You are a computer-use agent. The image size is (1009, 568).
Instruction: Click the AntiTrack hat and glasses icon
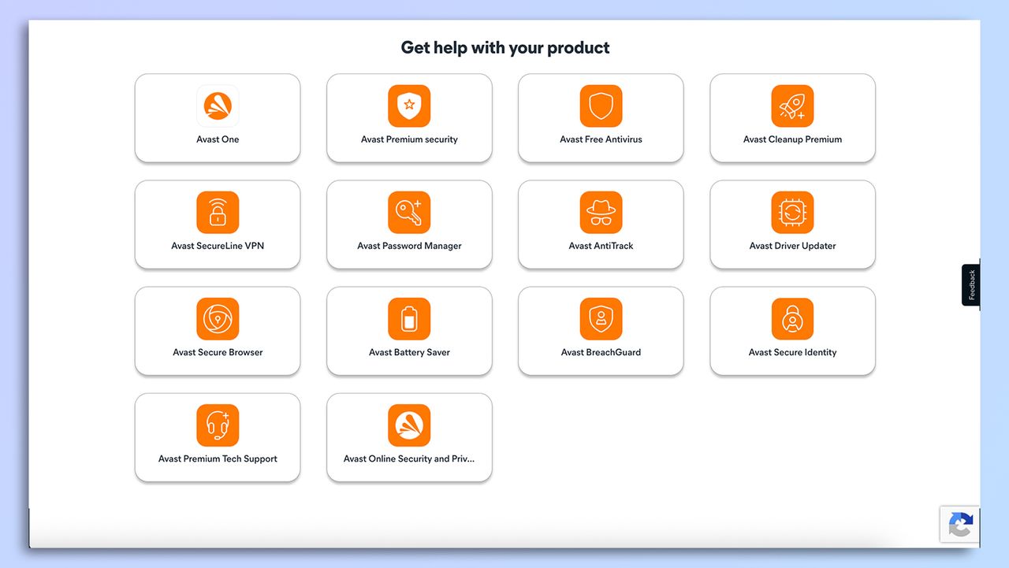tap(601, 212)
